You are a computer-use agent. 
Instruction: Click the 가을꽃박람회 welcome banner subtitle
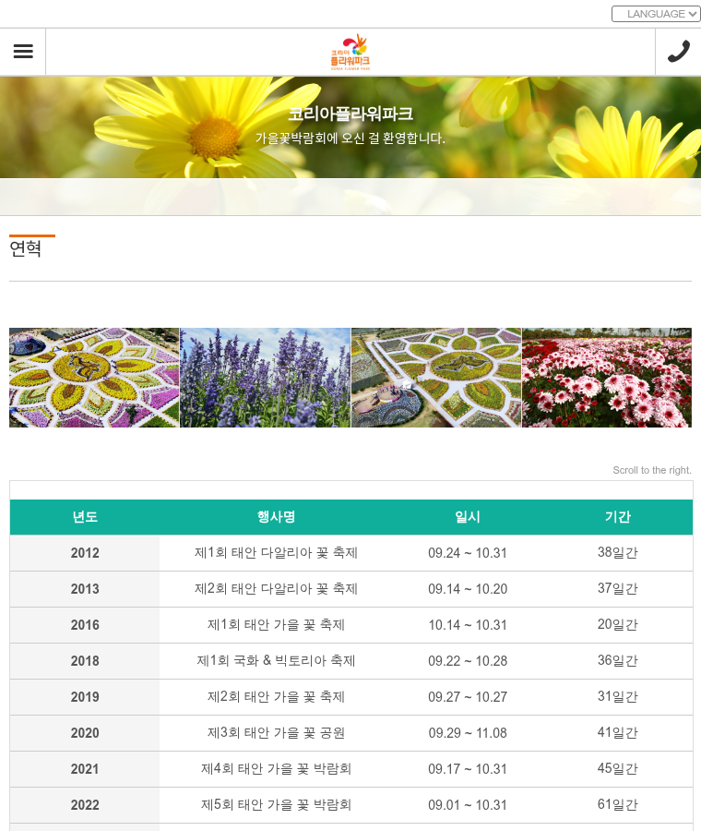350,138
